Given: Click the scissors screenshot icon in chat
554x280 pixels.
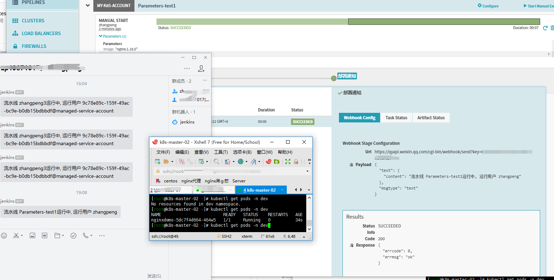Looking at the screenshot, I should pos(16,236).
